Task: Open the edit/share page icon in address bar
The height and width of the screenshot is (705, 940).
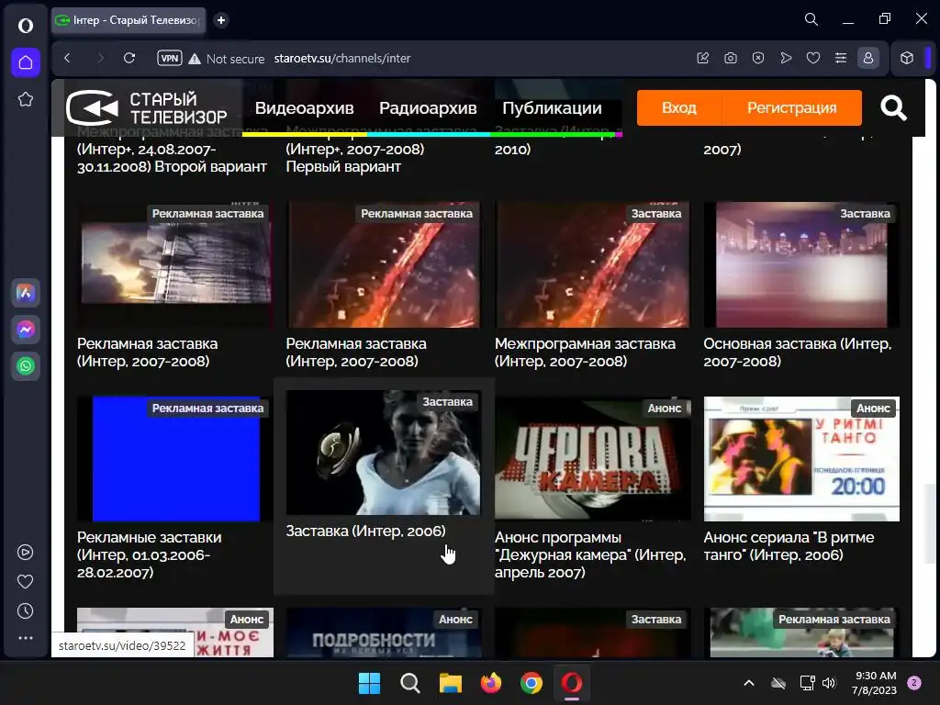Action: coord(703,58)
